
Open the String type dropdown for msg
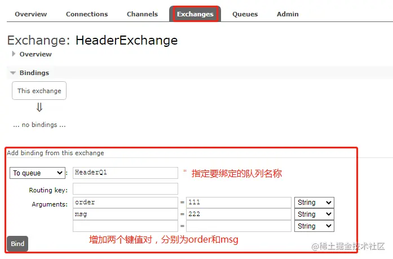314,214
